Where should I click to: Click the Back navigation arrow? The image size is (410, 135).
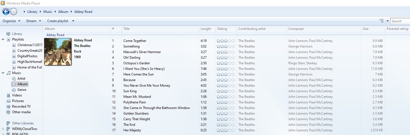click(x=6, y=12)
